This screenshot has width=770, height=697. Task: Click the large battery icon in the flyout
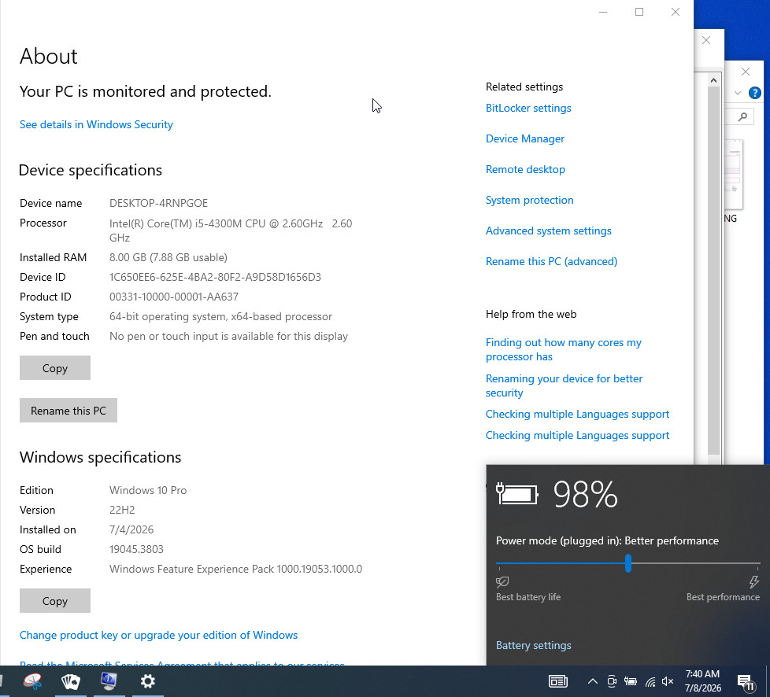tap(517, 494)
